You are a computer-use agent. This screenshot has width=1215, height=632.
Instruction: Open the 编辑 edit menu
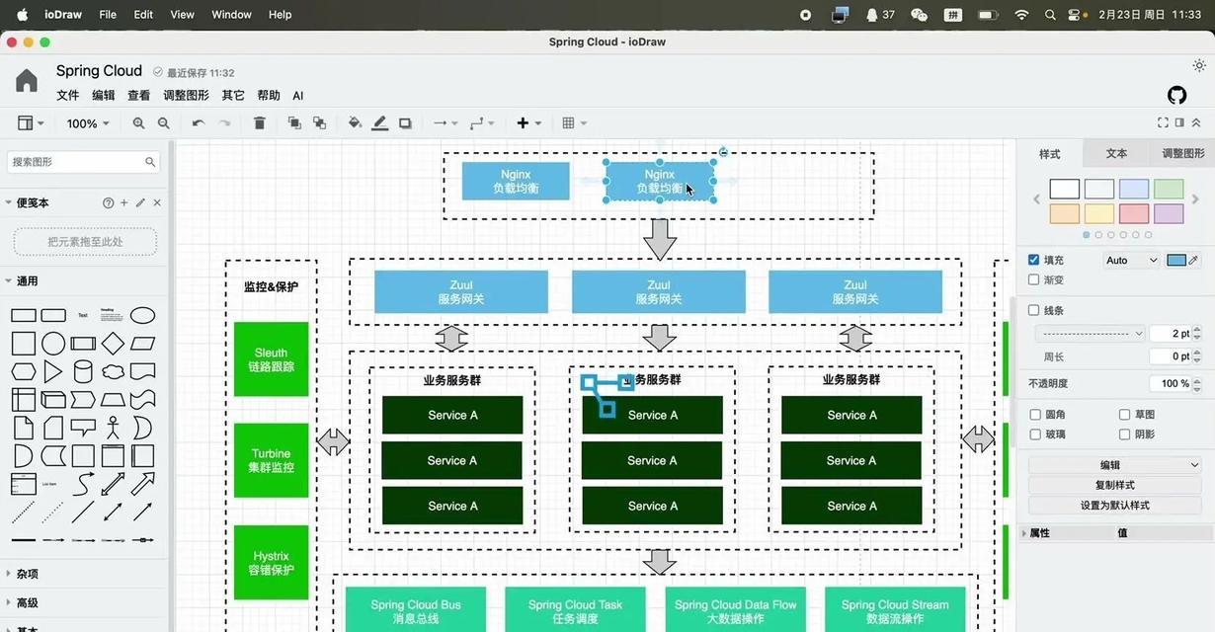click(104, 96)
